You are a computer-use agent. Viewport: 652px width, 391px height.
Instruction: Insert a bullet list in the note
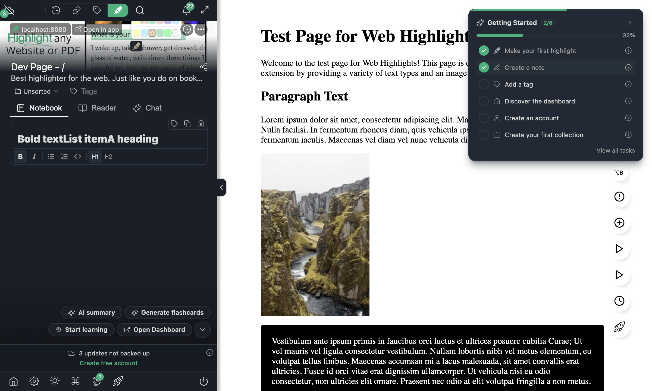point(51,156)
